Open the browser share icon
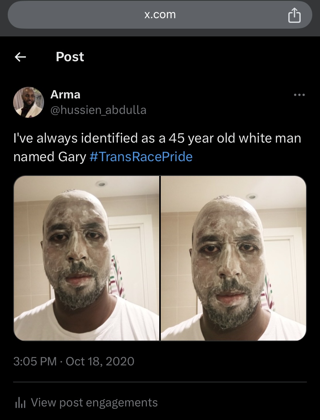Screen dimensions: 320x420 (294, 15)
